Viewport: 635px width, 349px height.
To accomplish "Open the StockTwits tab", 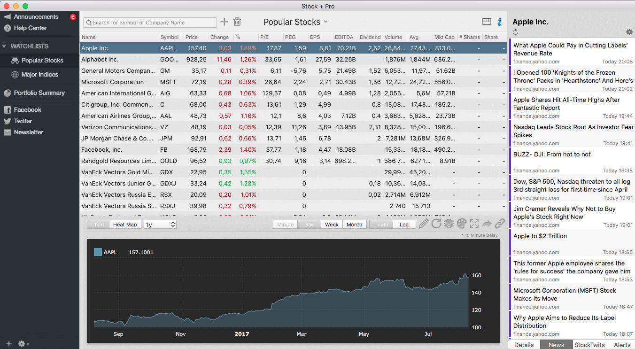I will tap(589, 345).
